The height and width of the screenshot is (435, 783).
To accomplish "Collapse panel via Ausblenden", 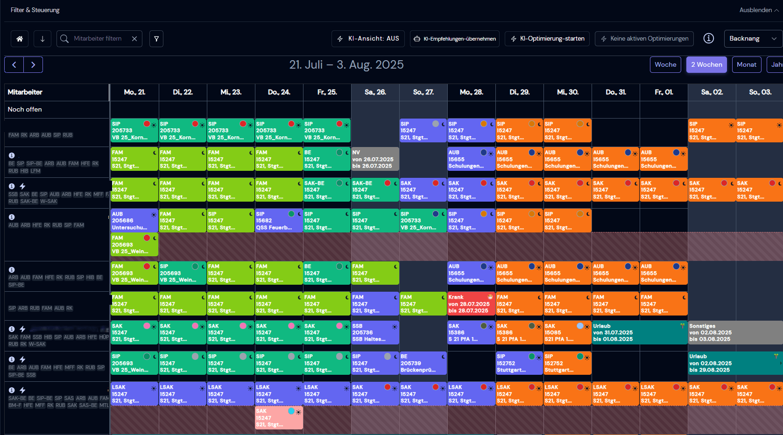I will pos(758,10).
